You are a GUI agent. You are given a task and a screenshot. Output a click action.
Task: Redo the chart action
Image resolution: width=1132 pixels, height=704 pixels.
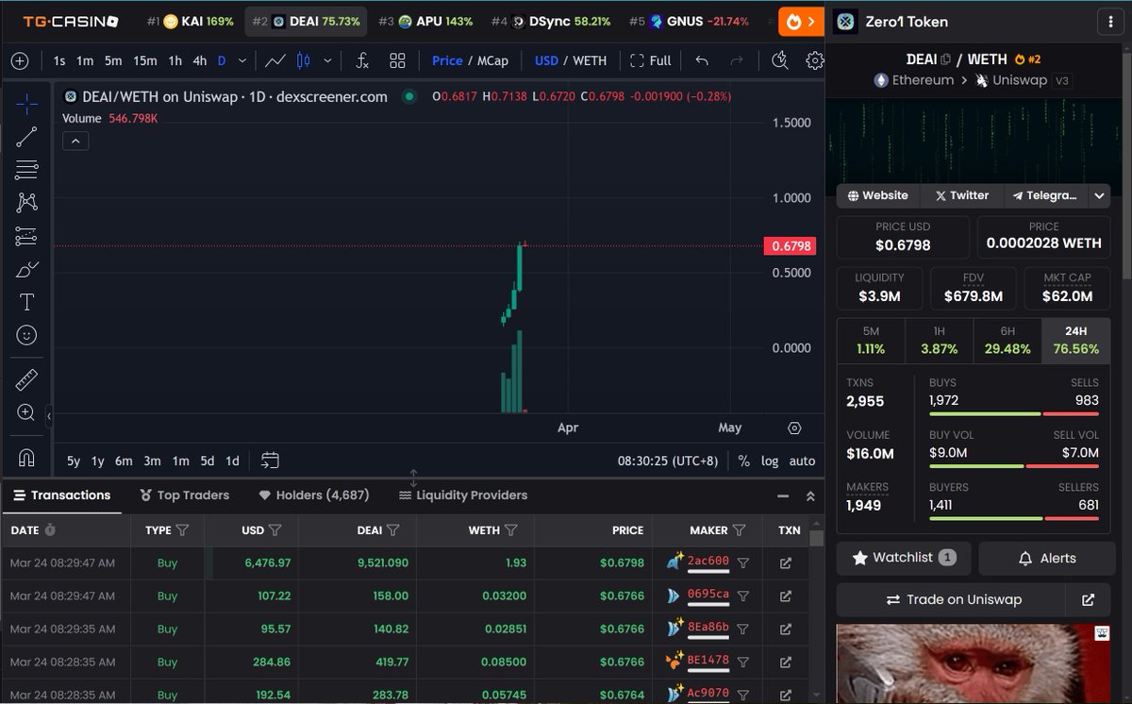coord(737,60)
